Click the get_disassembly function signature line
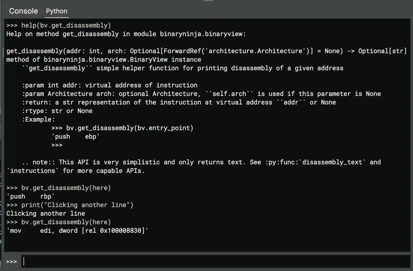The image size is (413, 271). (206, 51)
